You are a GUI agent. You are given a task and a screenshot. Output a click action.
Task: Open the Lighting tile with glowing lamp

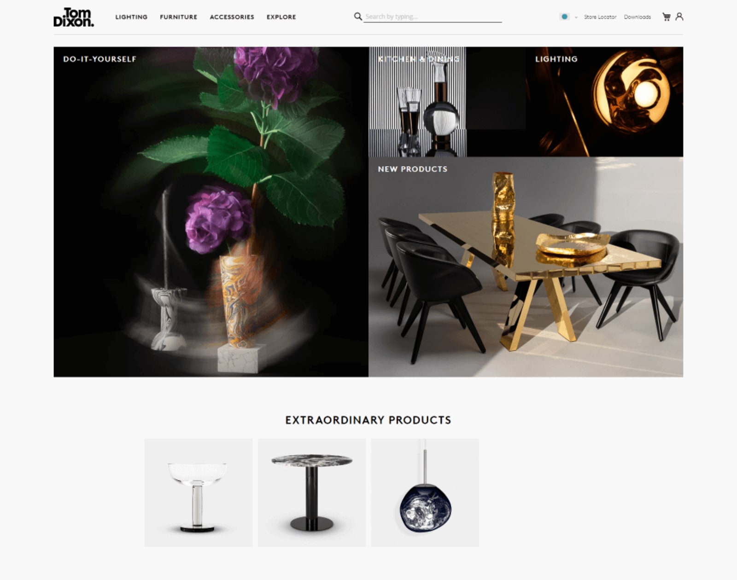(x=604, y=102)
